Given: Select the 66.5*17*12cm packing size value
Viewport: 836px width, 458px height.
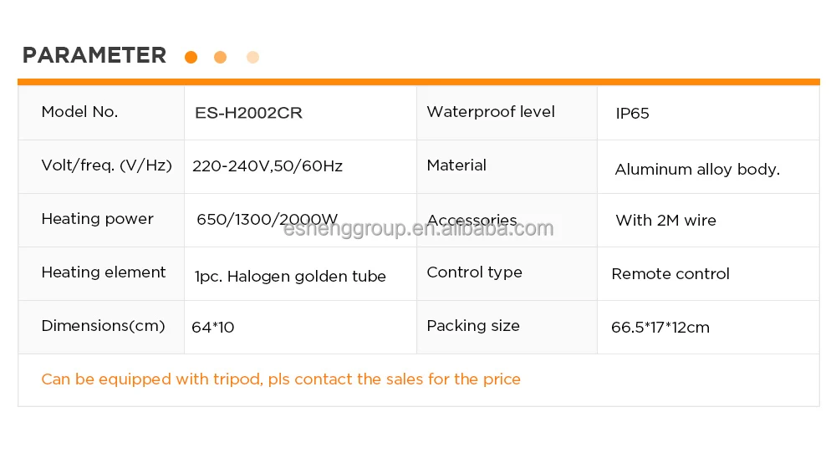Looking at the screenshot, I should [x=660, y=328].
